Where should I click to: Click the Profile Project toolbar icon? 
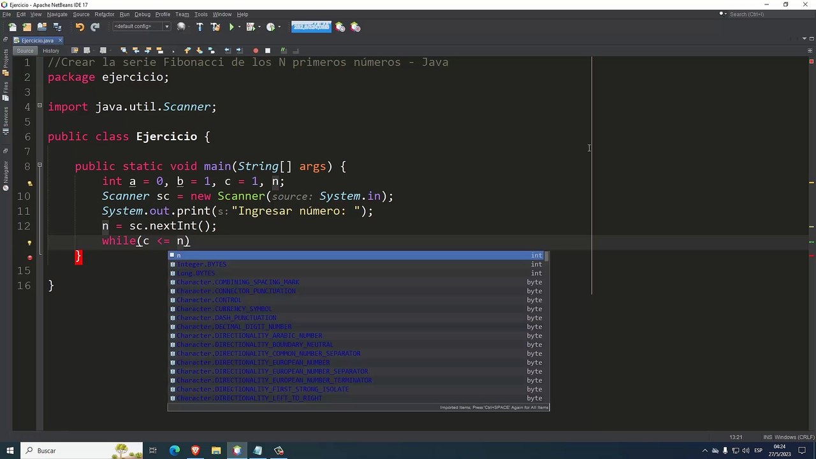point(270,27)
